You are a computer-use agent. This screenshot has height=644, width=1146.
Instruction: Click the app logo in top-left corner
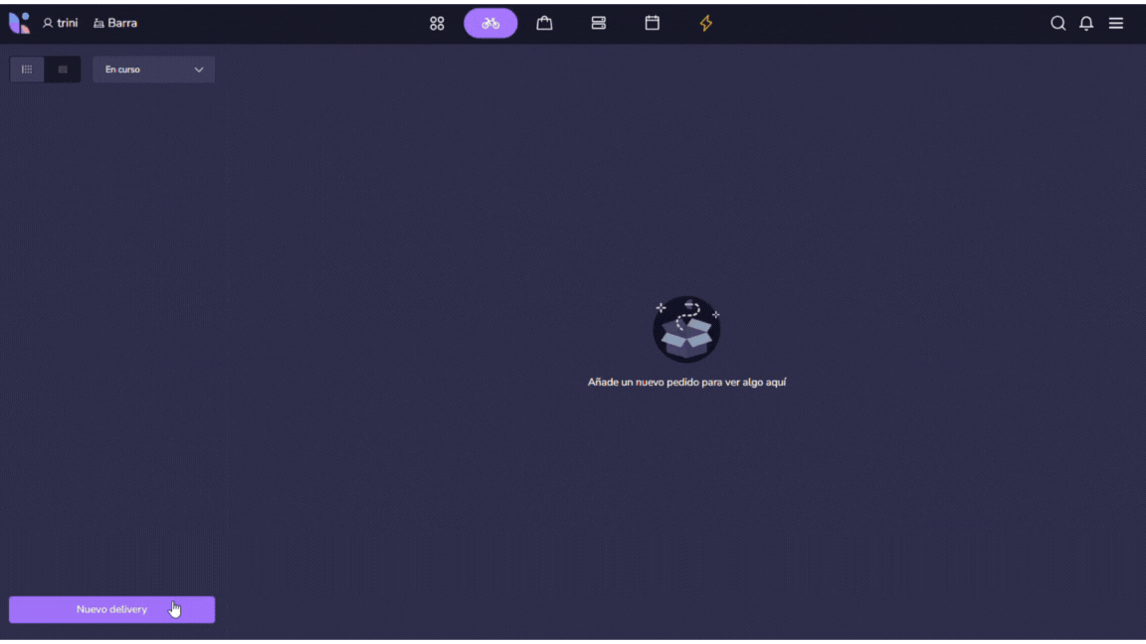click(x=20, y=23)
